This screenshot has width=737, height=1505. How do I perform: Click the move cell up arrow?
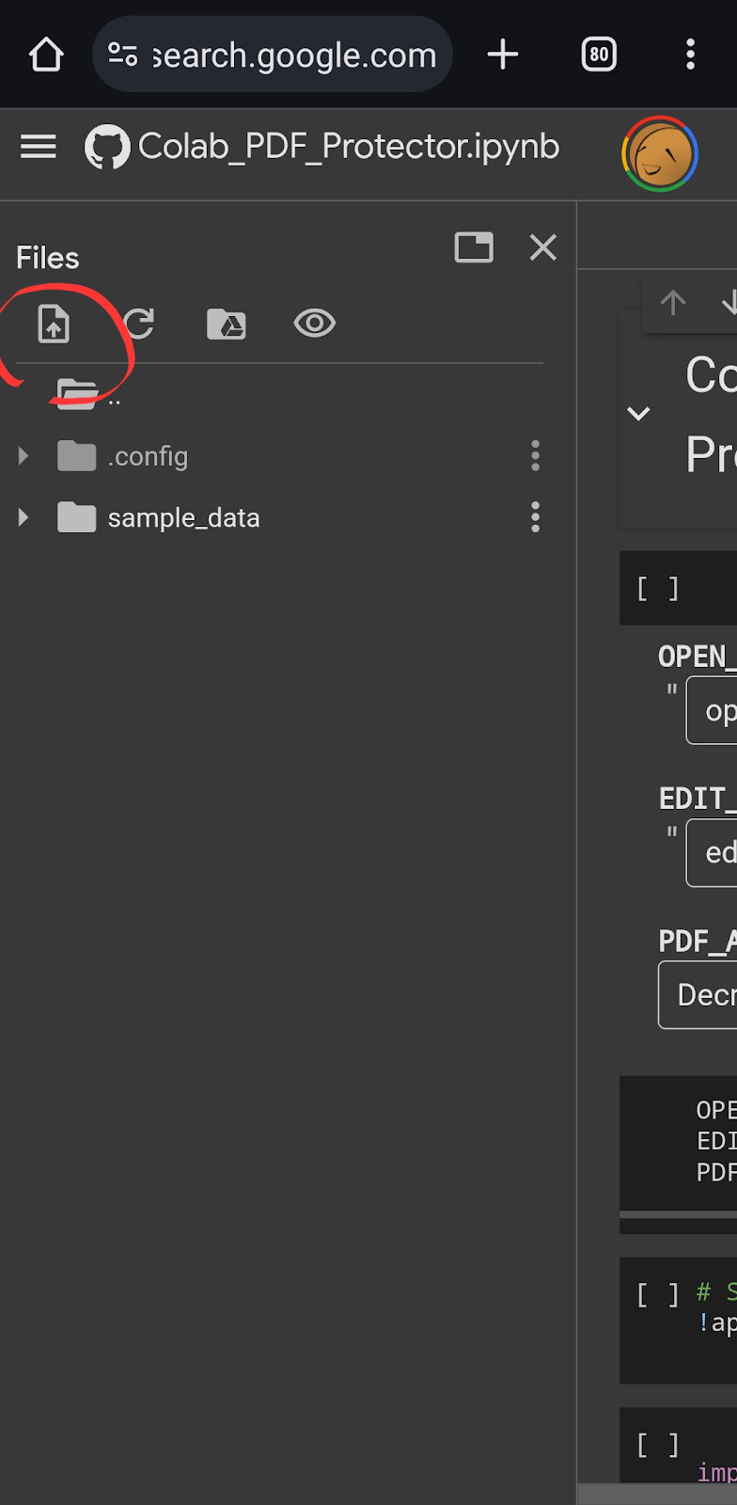(673, 303)
